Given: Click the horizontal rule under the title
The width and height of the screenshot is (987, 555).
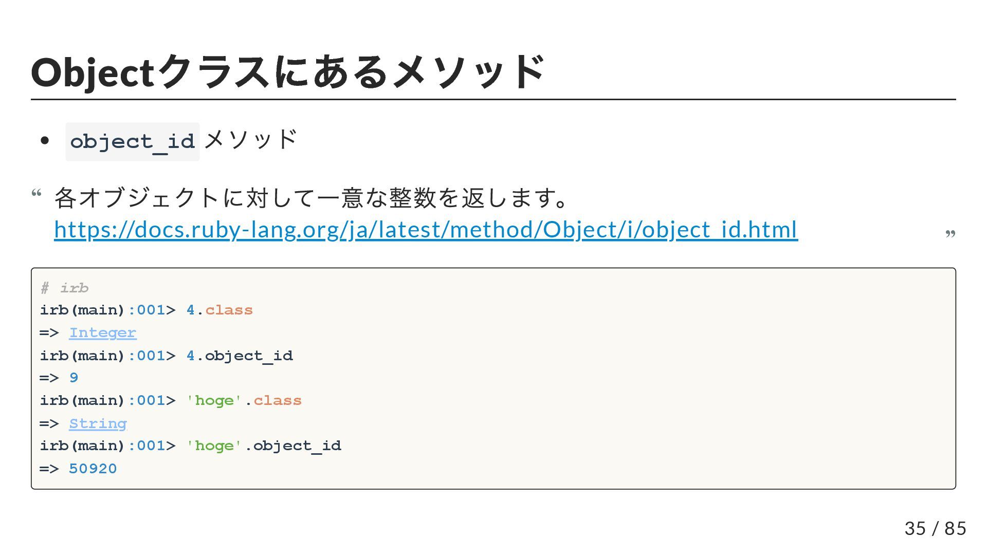Looking at the screenshot, I should (493, 99).
